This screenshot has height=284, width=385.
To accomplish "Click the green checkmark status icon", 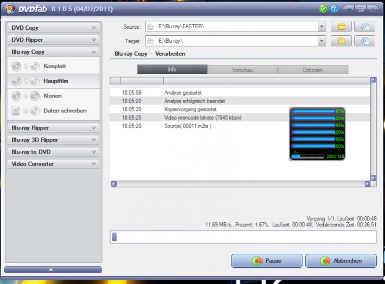I will (323, 9).
